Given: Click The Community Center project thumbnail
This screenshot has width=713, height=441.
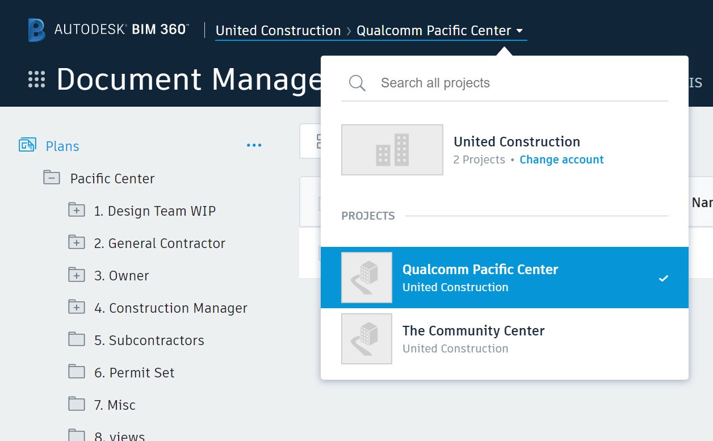Looking at the screenshot, I should (367, 339).
